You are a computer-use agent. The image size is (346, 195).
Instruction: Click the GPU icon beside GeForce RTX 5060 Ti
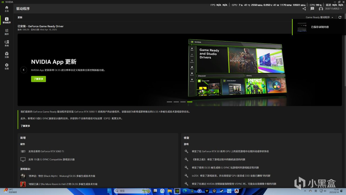[23, 151]
